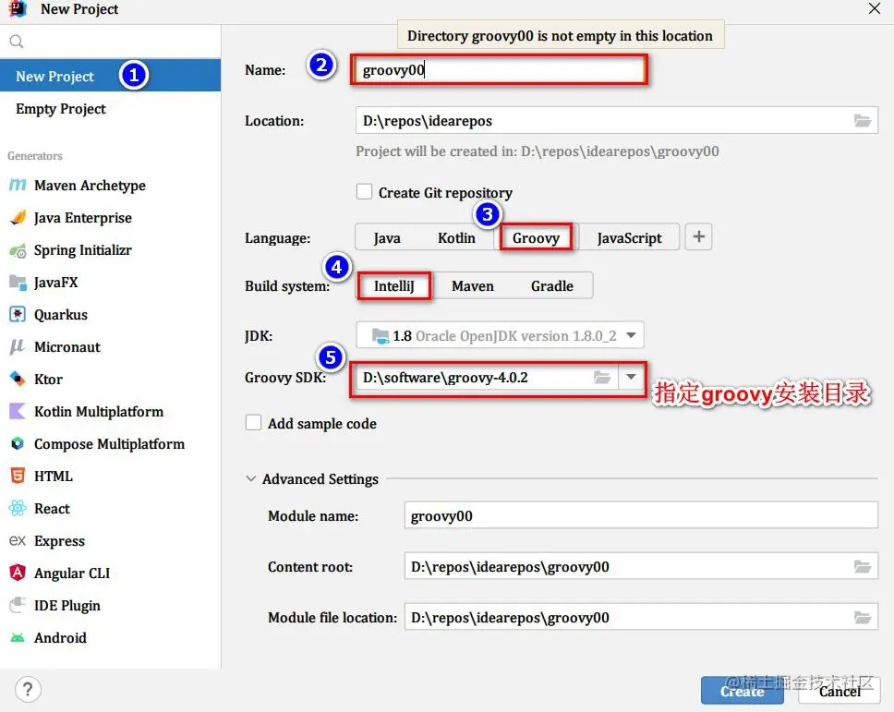This screenshot has width=894, height=712.
Task: Open the JDK version dropdown
Action: click(x=634, y=335)
